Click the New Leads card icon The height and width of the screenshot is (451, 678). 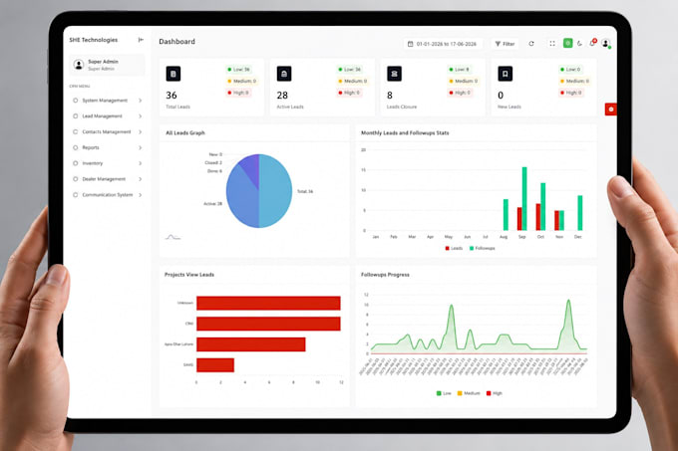click(506, 74)
